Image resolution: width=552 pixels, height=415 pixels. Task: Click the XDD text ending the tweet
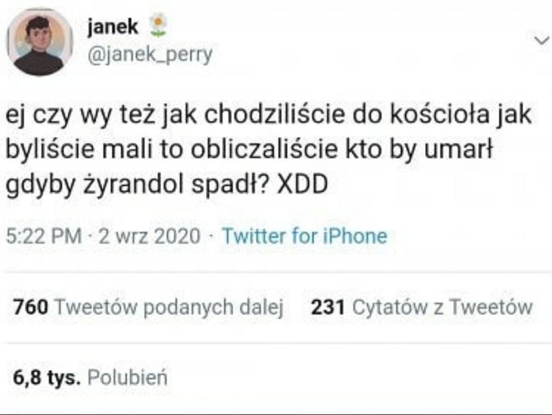(x=302, y=185)
